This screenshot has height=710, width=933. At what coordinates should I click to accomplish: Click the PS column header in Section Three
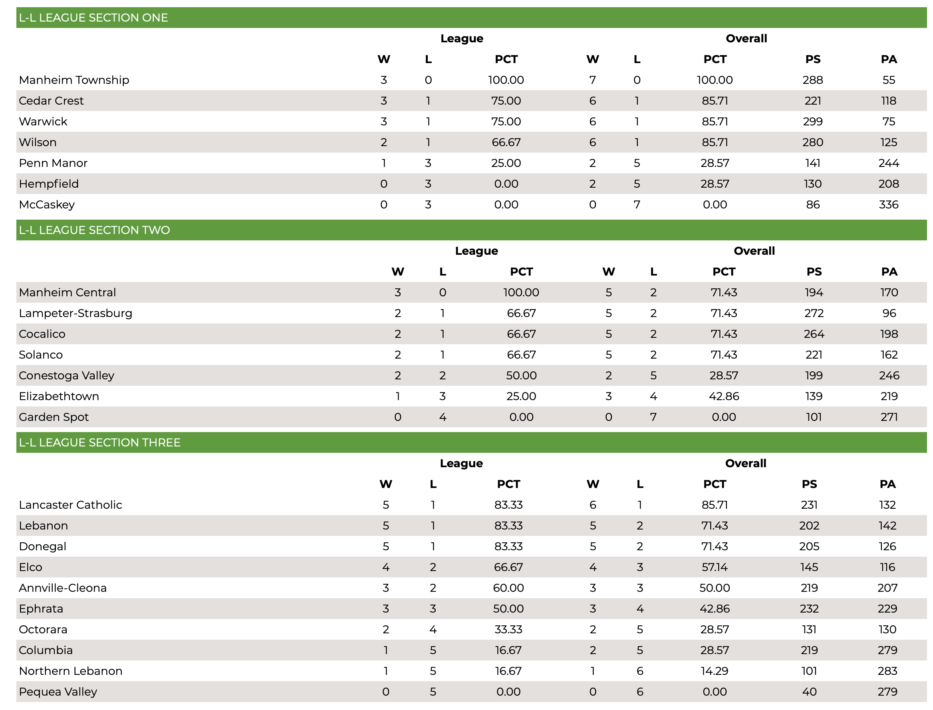click(x=809, y=484)
